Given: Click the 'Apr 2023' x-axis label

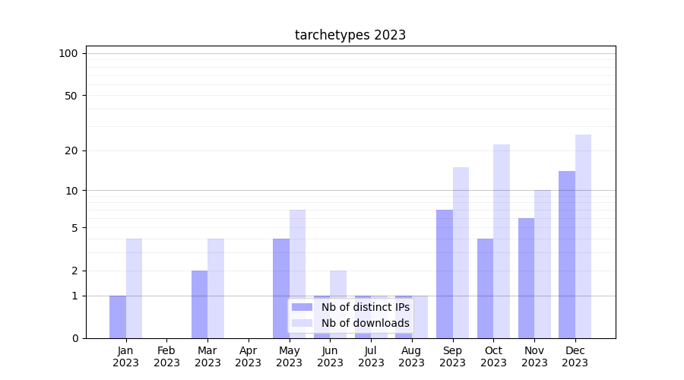Looking at the screenshot, I should click(x=249, y=356).
